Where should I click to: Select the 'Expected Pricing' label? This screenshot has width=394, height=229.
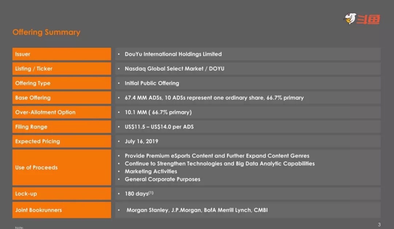[62, 141]
